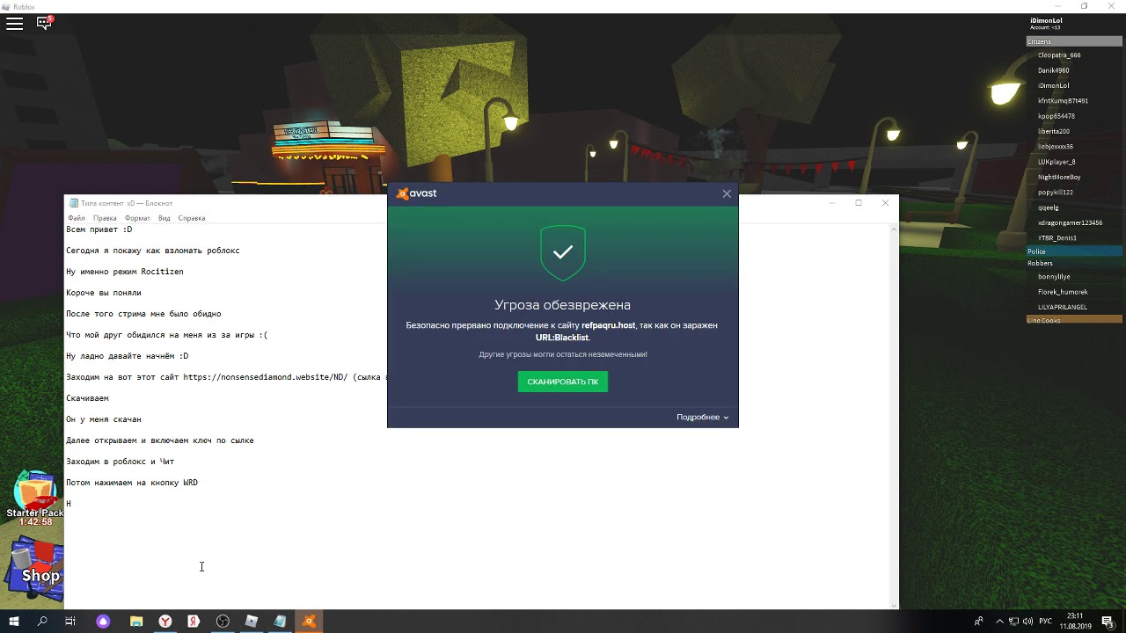The height and width of the screenshot is (633, 1126).
Task: Click Avast orange taskbar icon
Action: point(309,622)
